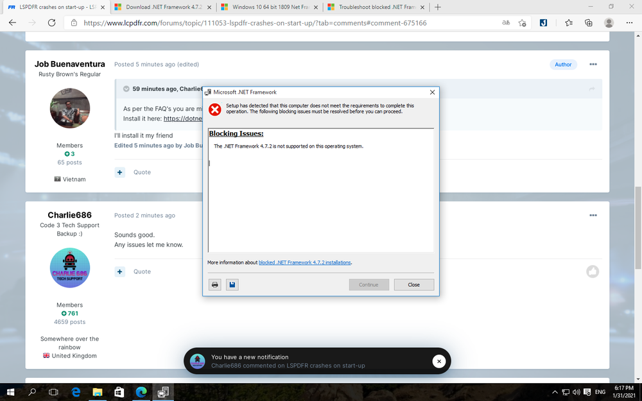Screen dimensions: 642x401
Task: Open browser Settings and more menu
Action: (629, 23)
